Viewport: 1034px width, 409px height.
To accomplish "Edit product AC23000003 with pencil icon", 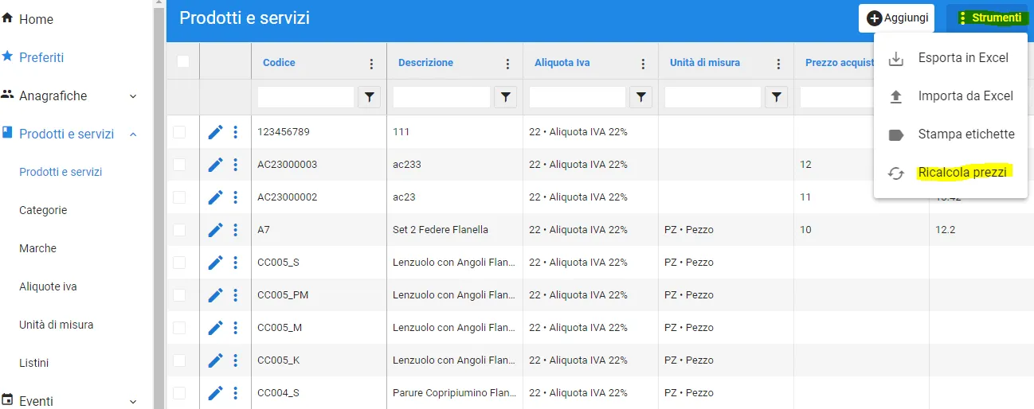I will pyautogui.click(x=215, y=165).
